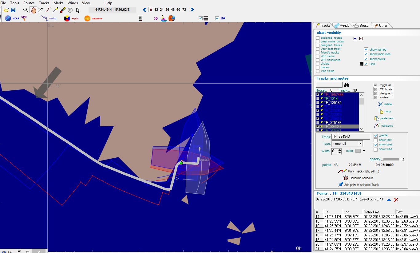420x253 pixels.
Task: Click the track color swatch
Action: 358,151
